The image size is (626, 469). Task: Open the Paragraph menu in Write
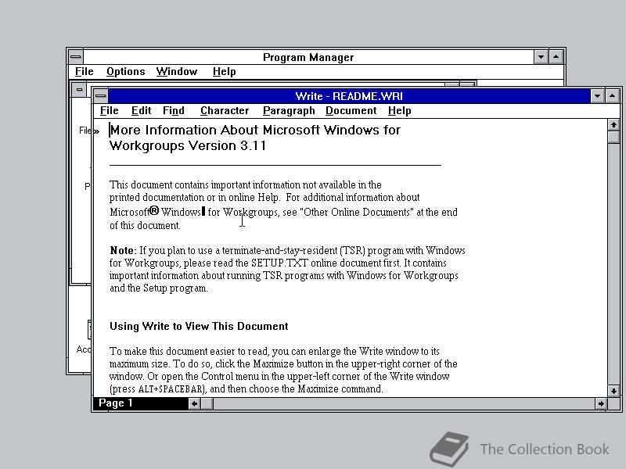point(289,110)
